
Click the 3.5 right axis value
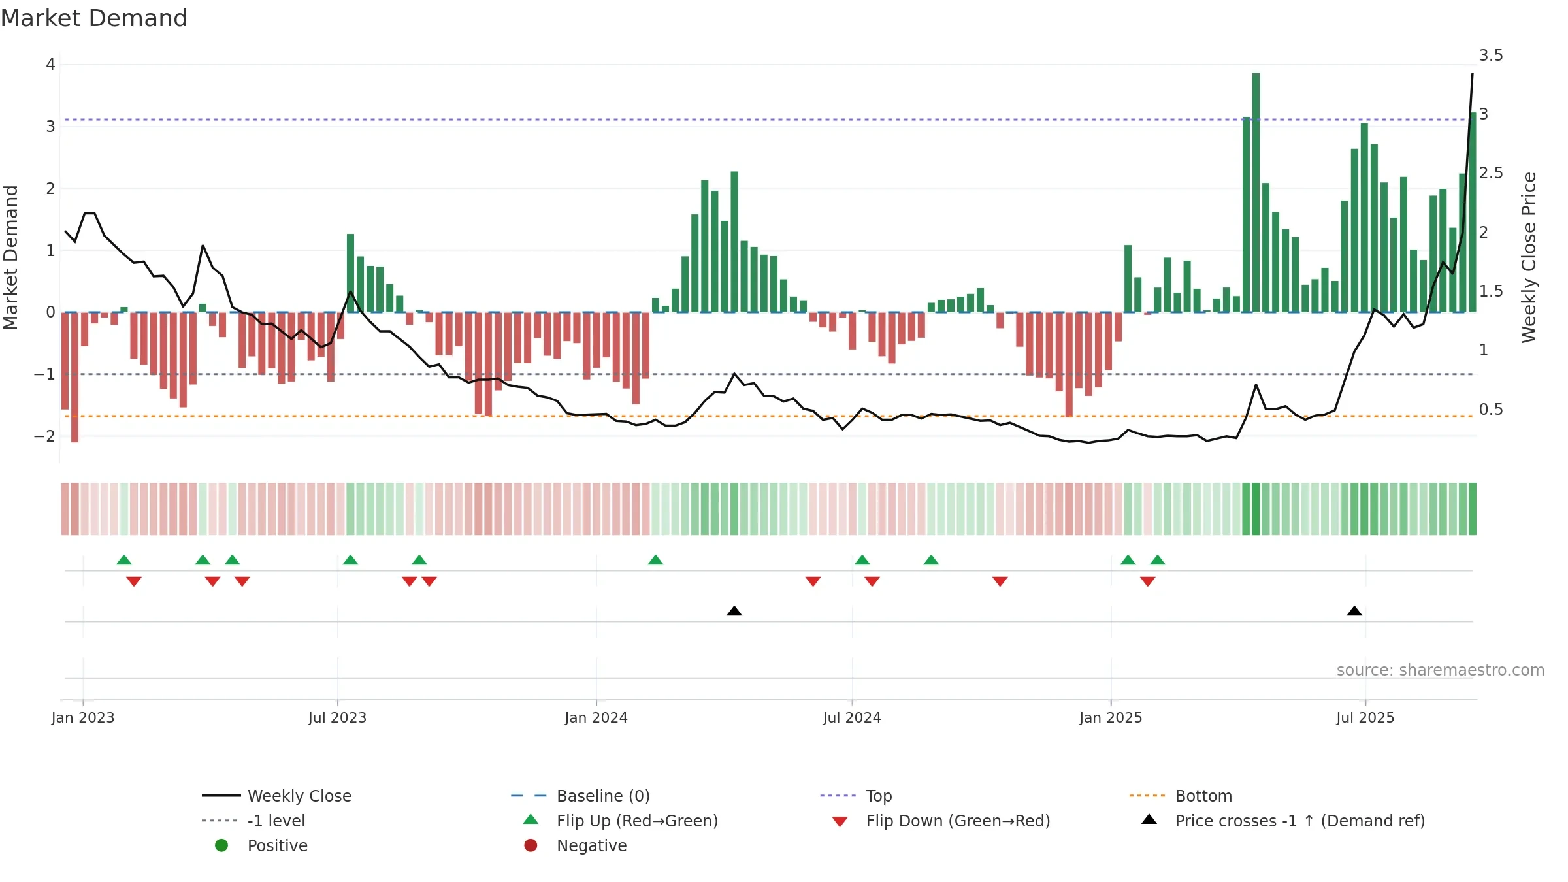tap(1491, 56)
